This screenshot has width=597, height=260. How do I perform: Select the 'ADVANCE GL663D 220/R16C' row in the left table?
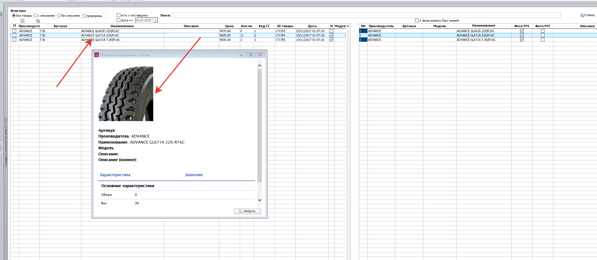pos(178,31)
